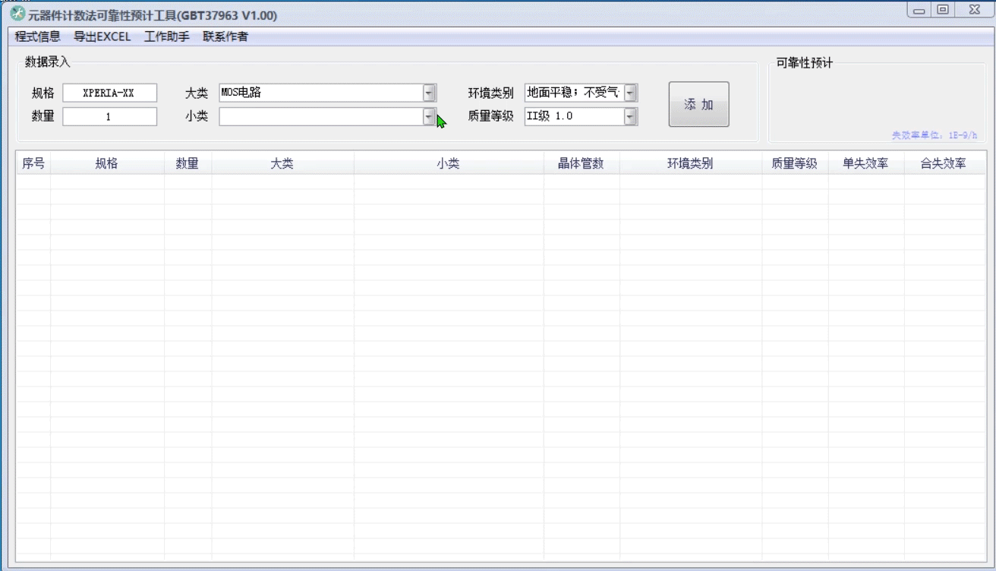
Task: Maximize the application window
Action: [943, 11]
